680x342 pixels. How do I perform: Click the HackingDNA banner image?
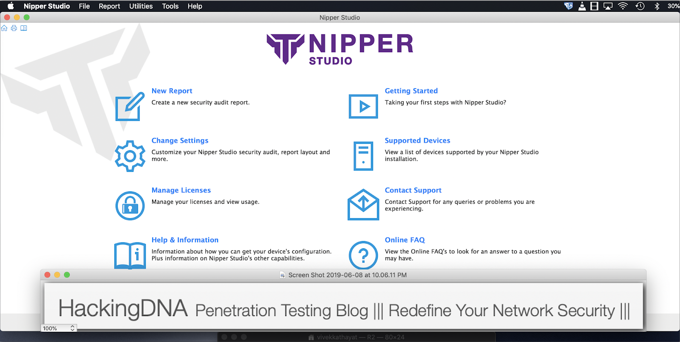click(343, 306)
